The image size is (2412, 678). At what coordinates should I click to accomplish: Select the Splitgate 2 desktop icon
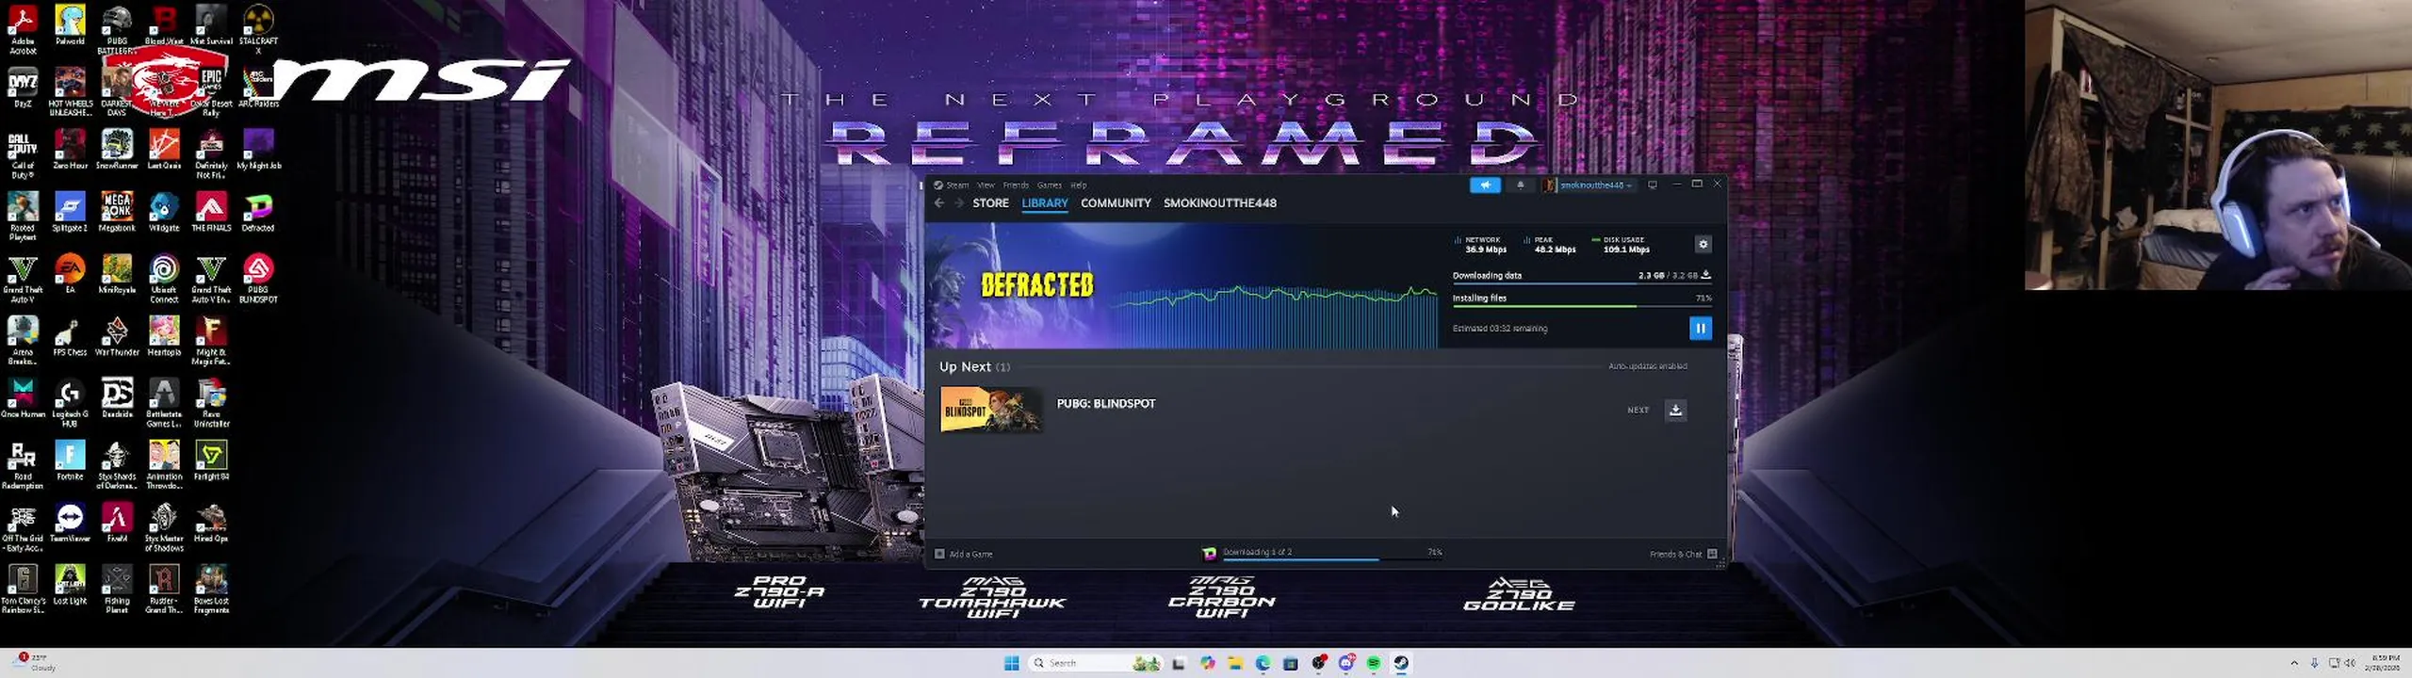[70, 212]
